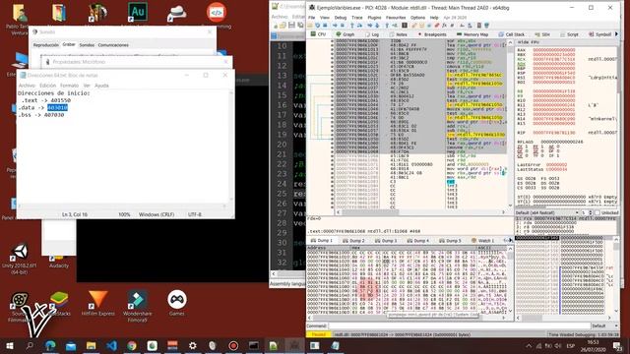Open File Explorer from taskbar
Image resolution: width=630 pixels, height=354 pixels.
pos(92,345)
